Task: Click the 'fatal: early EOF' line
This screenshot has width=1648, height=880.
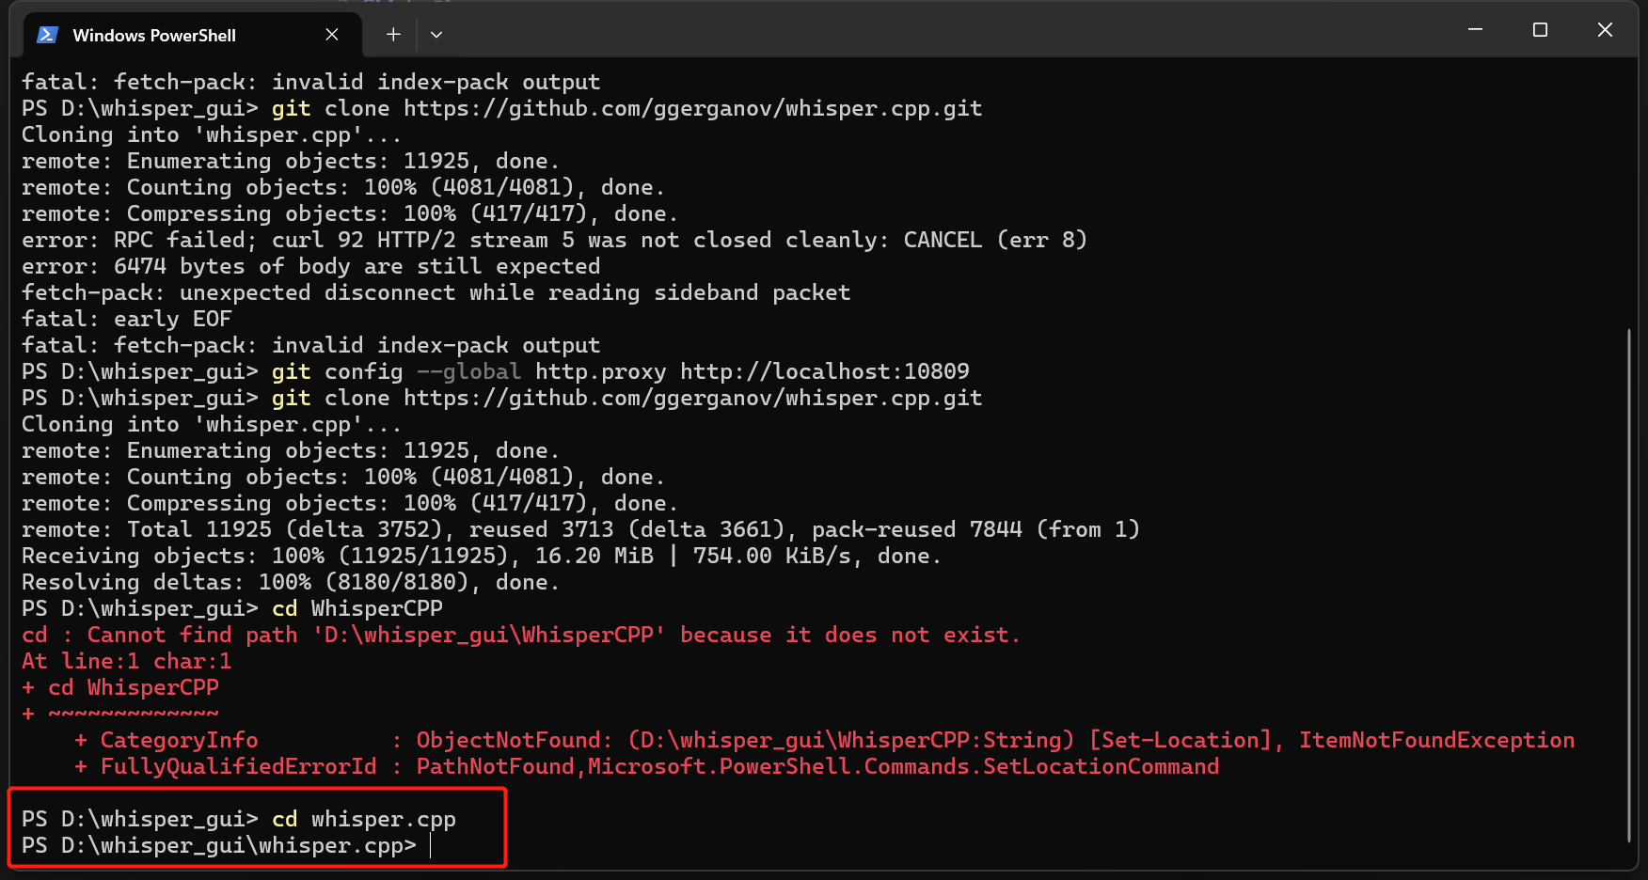Action: tap(126, 320)
